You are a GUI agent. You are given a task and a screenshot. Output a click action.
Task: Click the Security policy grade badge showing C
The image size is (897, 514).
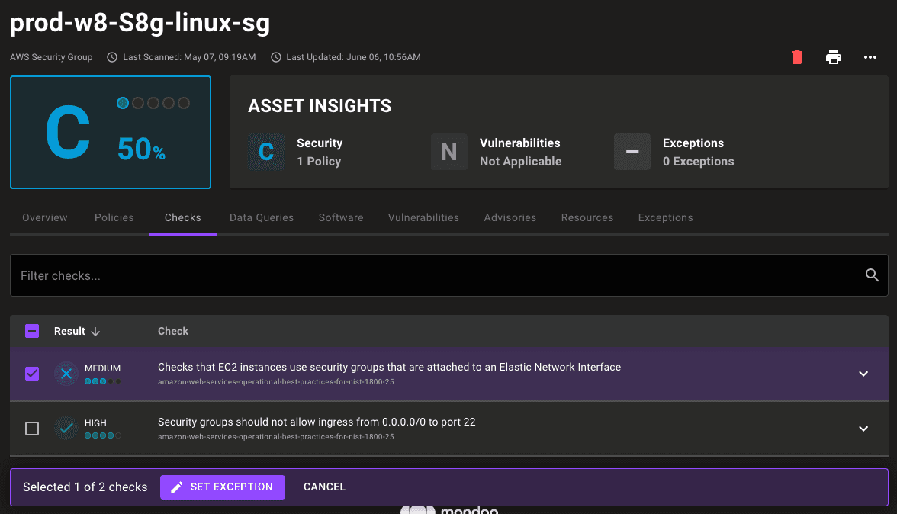click(266, 152)
